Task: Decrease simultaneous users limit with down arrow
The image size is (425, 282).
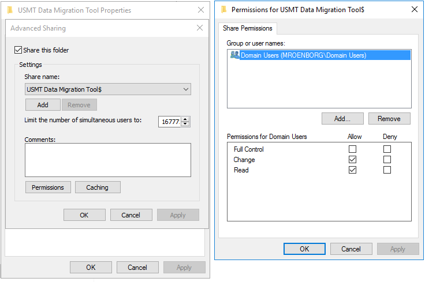Action: point(185,124)
